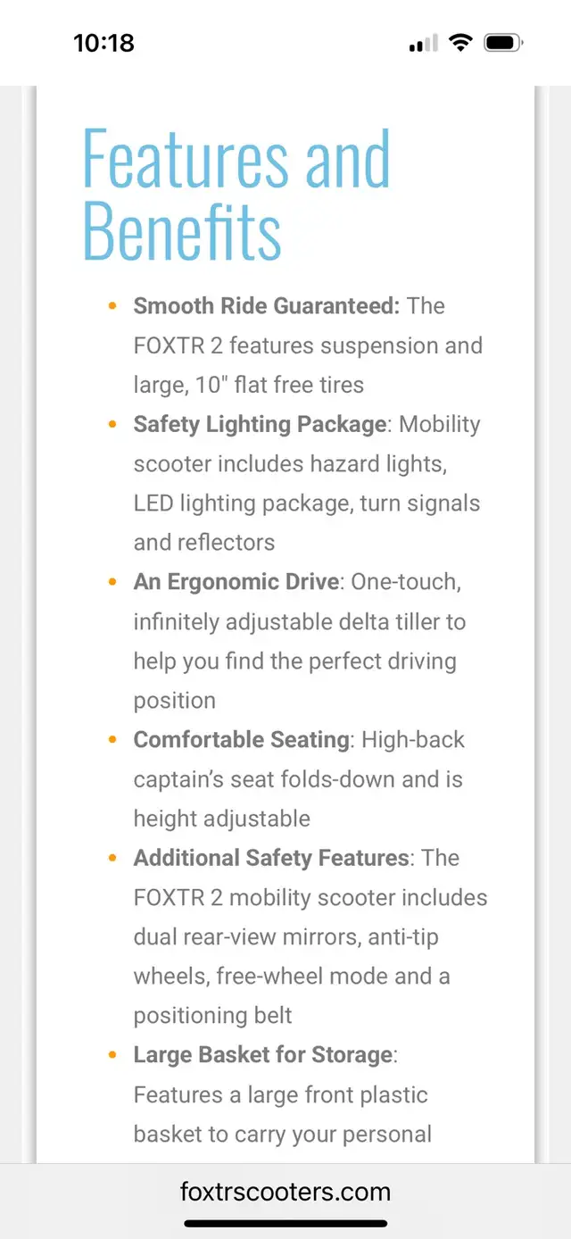This screenshot has width=571, height=1239.
Task: Tap the cellular signal strength icon
Action: coord(424,43)
